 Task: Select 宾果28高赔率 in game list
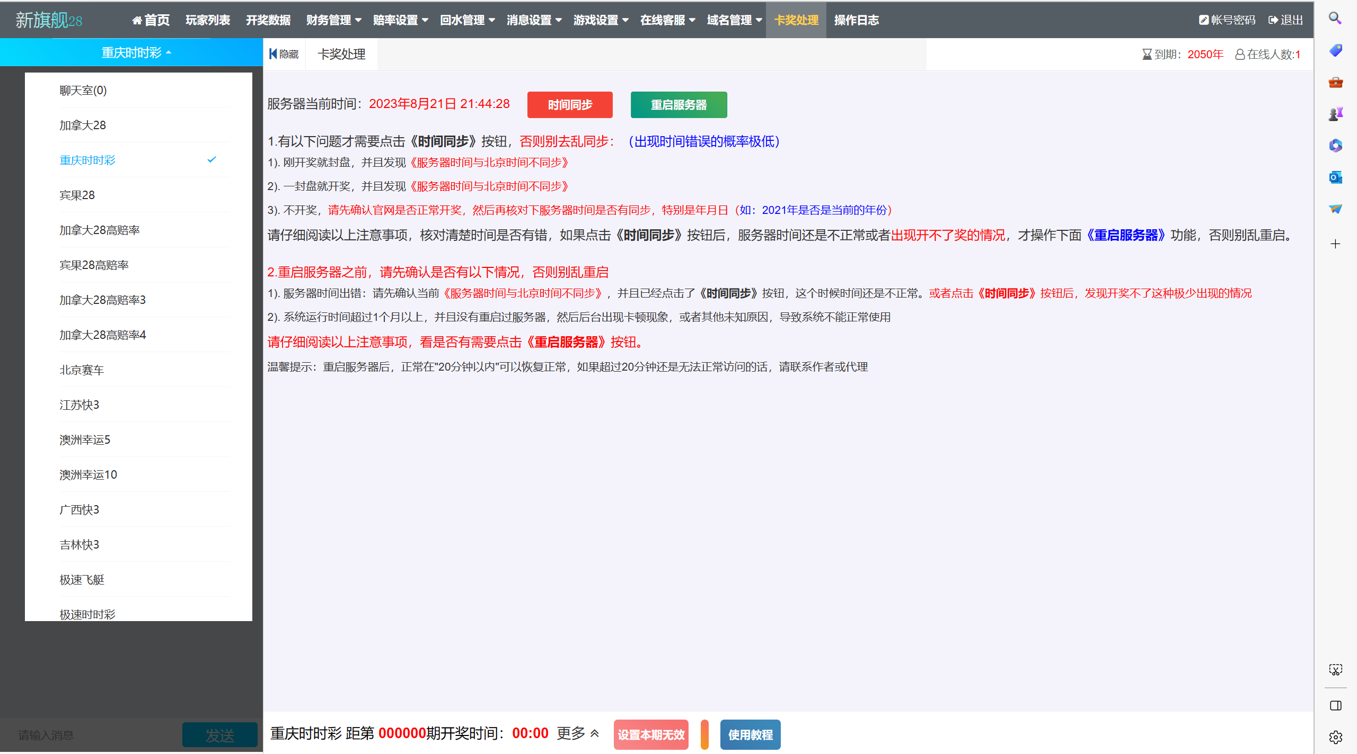point(144,265)
